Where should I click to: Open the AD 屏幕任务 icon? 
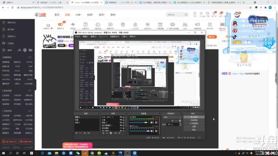[x=110, y=25]
